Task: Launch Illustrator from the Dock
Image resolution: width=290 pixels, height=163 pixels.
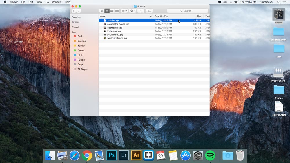Action: [x=136, y=155]
